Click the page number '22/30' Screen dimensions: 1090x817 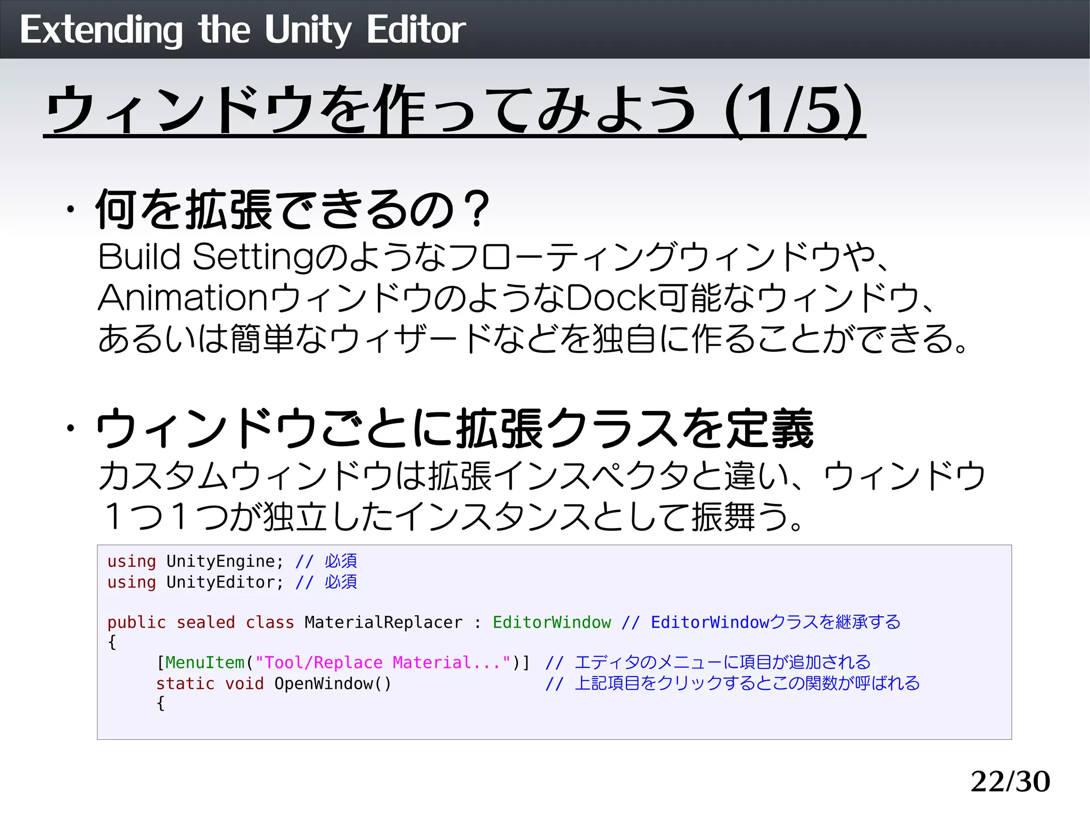[x=1010, y=782]
